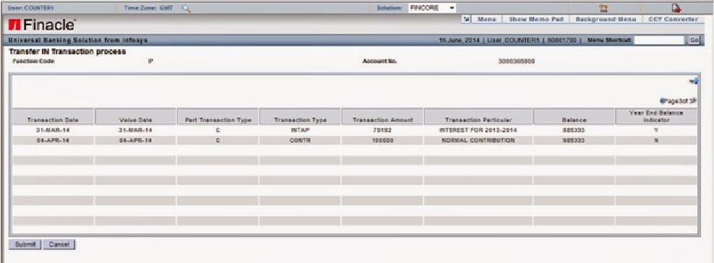Click the magnifier icon beside Time Zone
The width and height of the screenshot is (714, 263).
pyautogui.click(x=186, y=8)
